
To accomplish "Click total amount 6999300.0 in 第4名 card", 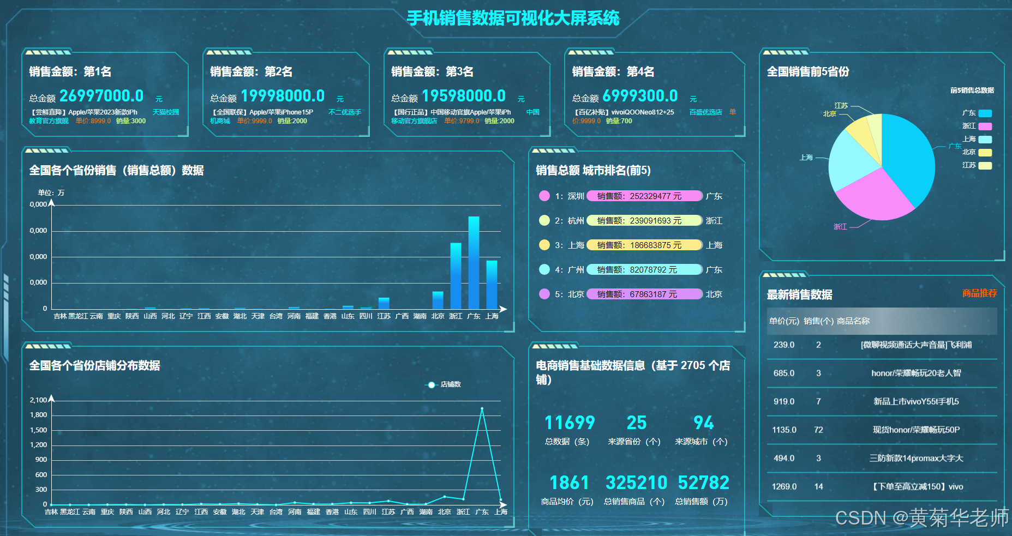I will 640,96.
